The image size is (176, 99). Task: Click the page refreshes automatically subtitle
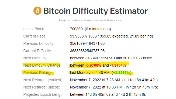point(91,20)
